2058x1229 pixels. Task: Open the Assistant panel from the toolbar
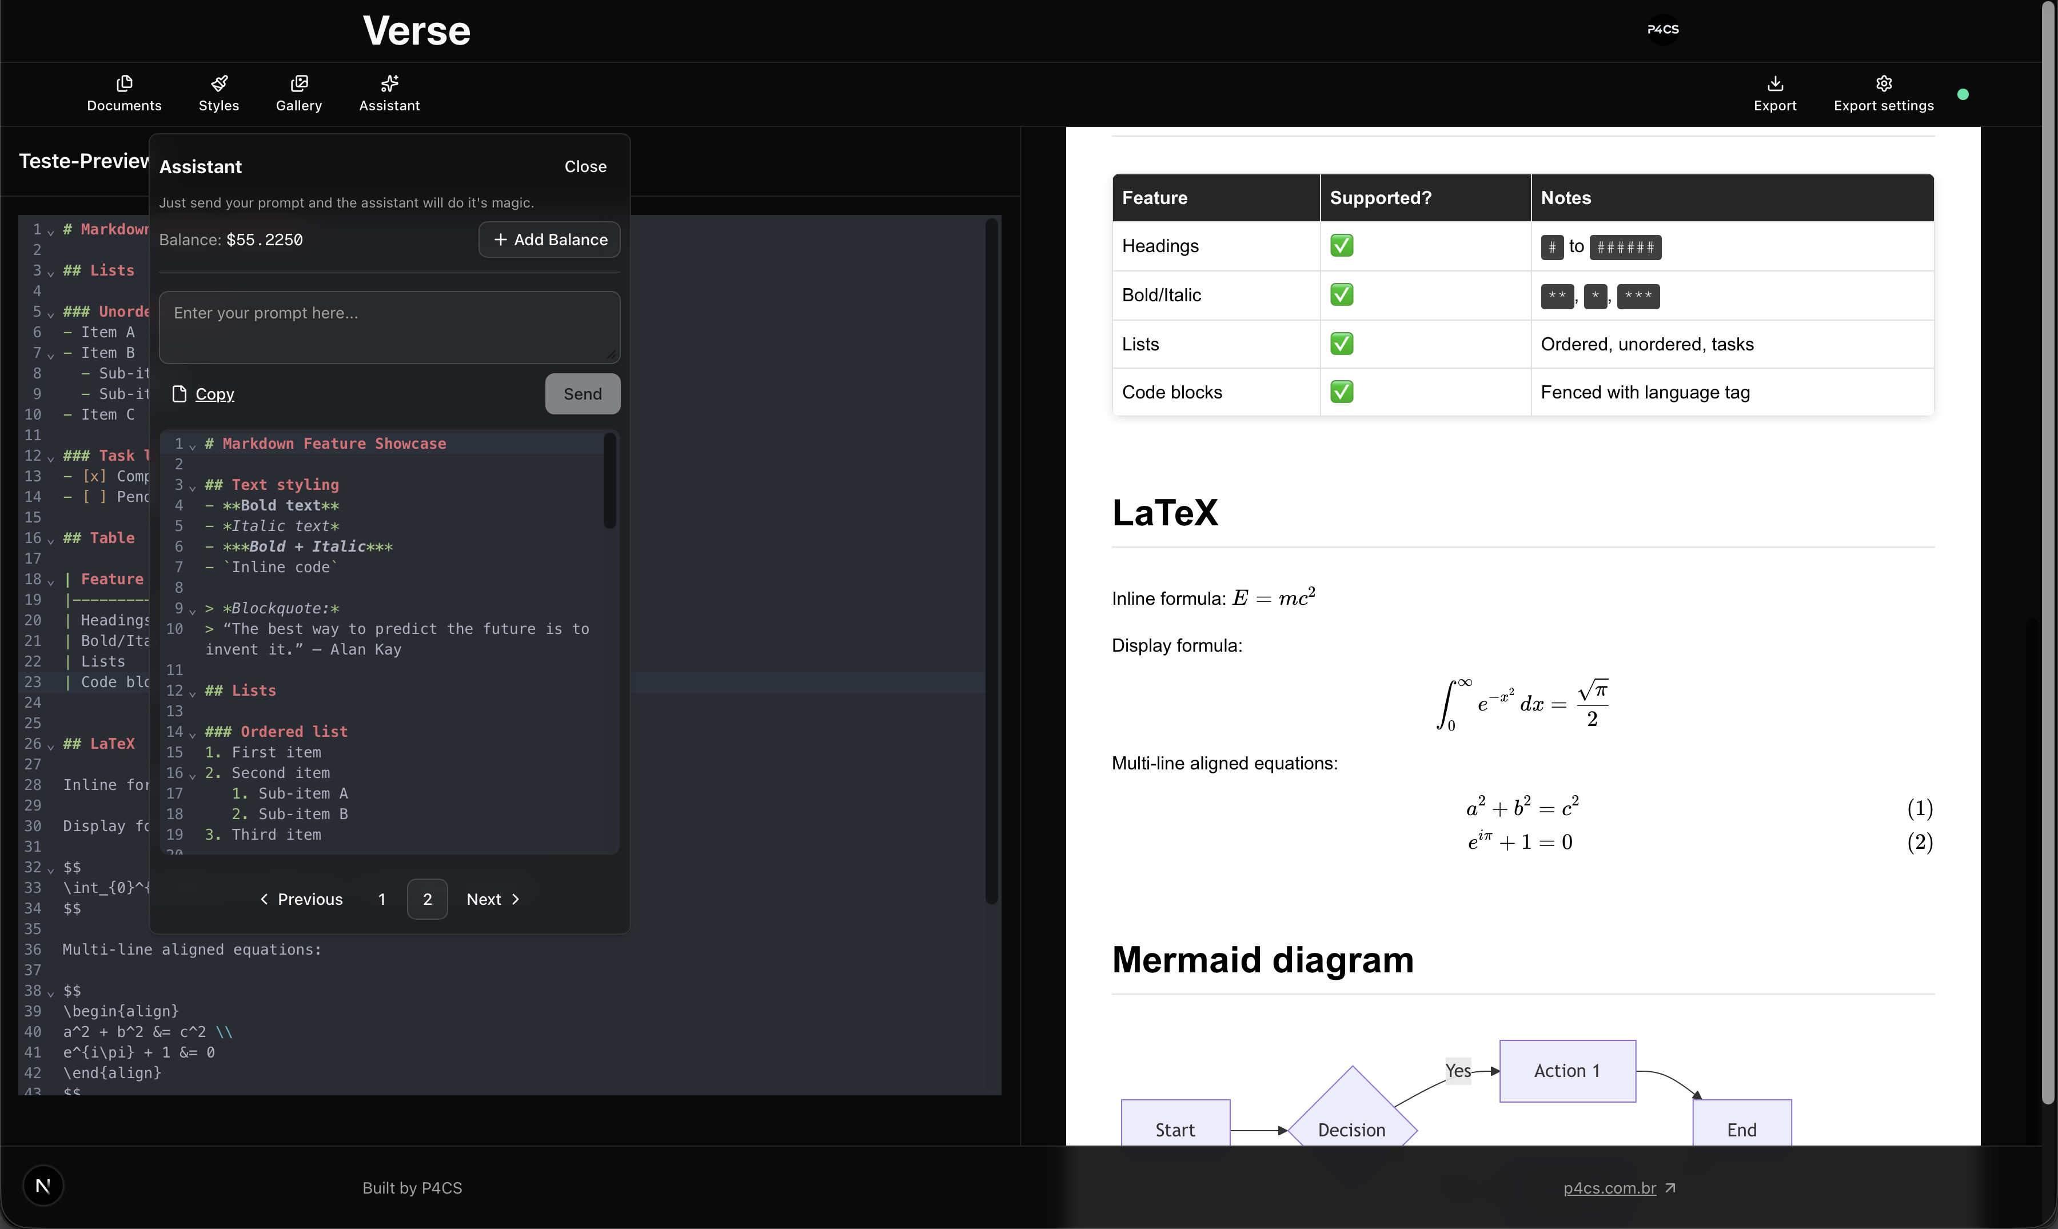tap(388, 91)
